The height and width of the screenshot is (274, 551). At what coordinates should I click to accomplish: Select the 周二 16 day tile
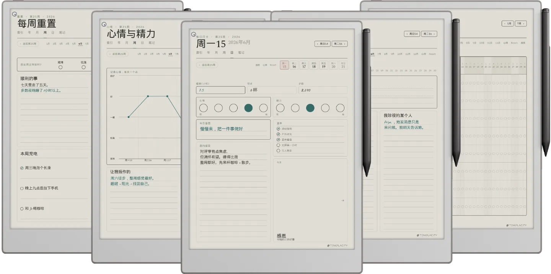[x=294, y=65]
